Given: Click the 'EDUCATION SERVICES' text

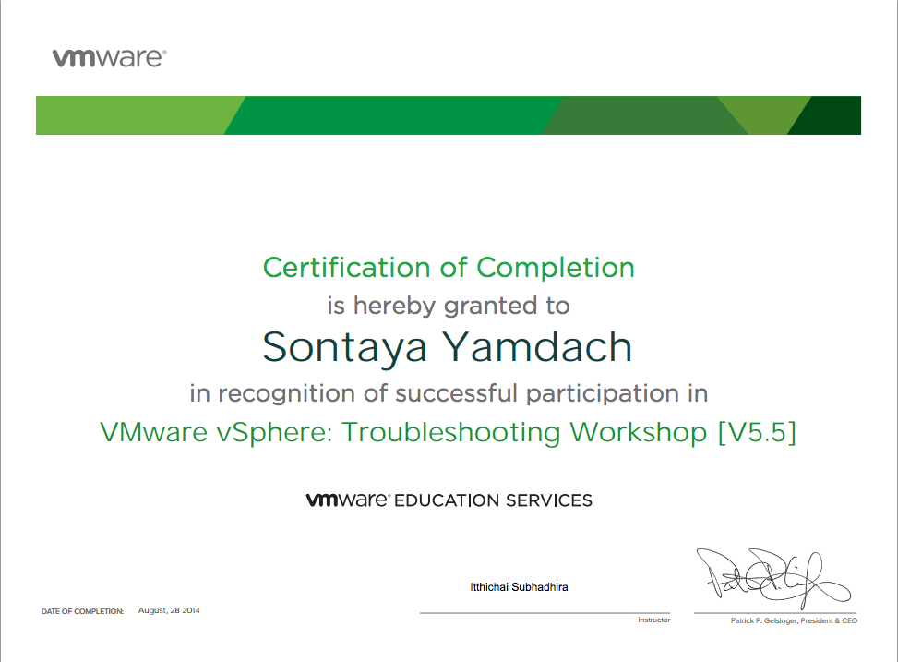Looking at the screenshot, I should click(x=494, y=501).
